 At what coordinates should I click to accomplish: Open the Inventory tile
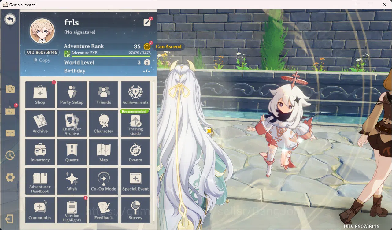point(40,152)
